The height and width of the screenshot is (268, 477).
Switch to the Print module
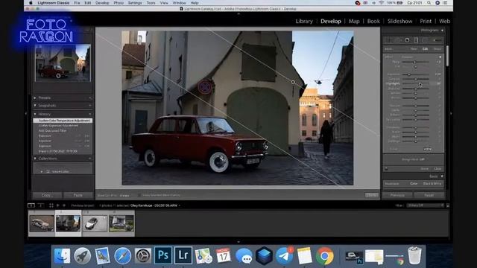(x=426, y=22)
